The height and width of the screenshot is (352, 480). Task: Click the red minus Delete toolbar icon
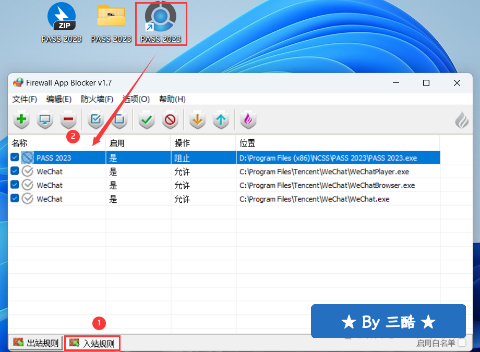click(68, 120)
